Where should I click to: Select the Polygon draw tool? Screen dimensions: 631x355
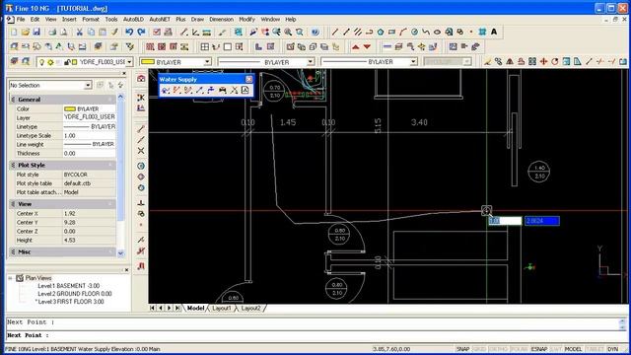(381, 33)
